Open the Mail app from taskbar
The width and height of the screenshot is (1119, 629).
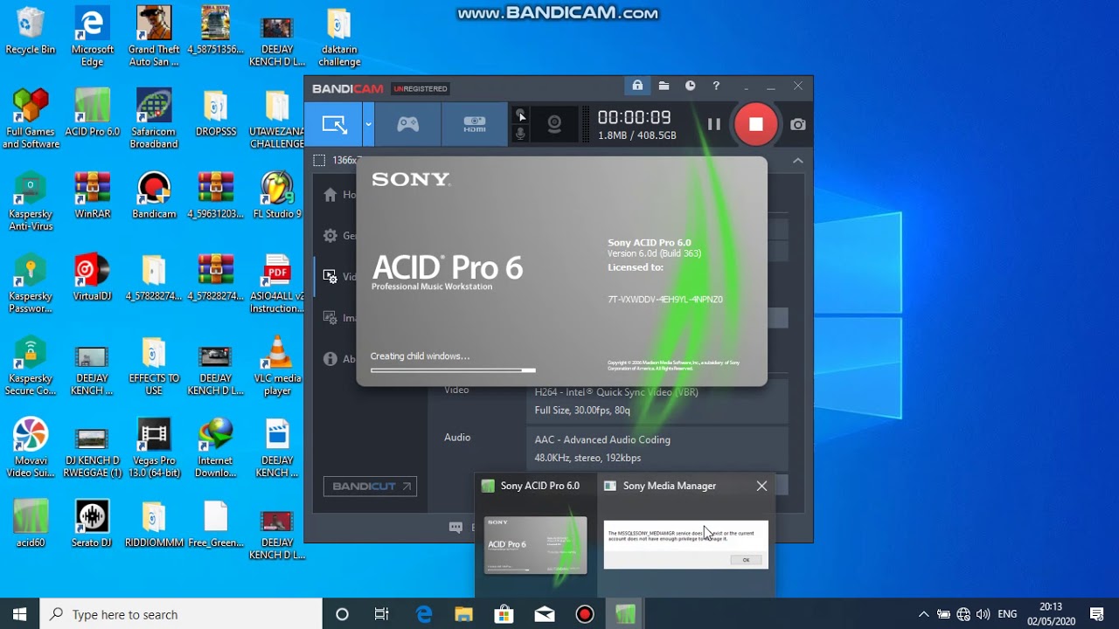click(545, 614)
